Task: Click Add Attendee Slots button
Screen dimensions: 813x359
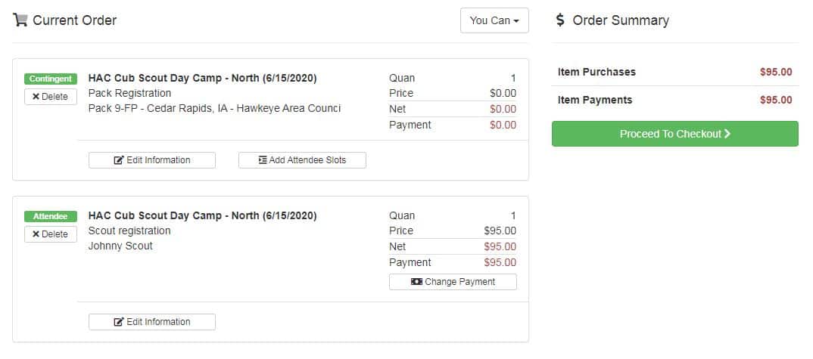Action: [x=302, y=160]
